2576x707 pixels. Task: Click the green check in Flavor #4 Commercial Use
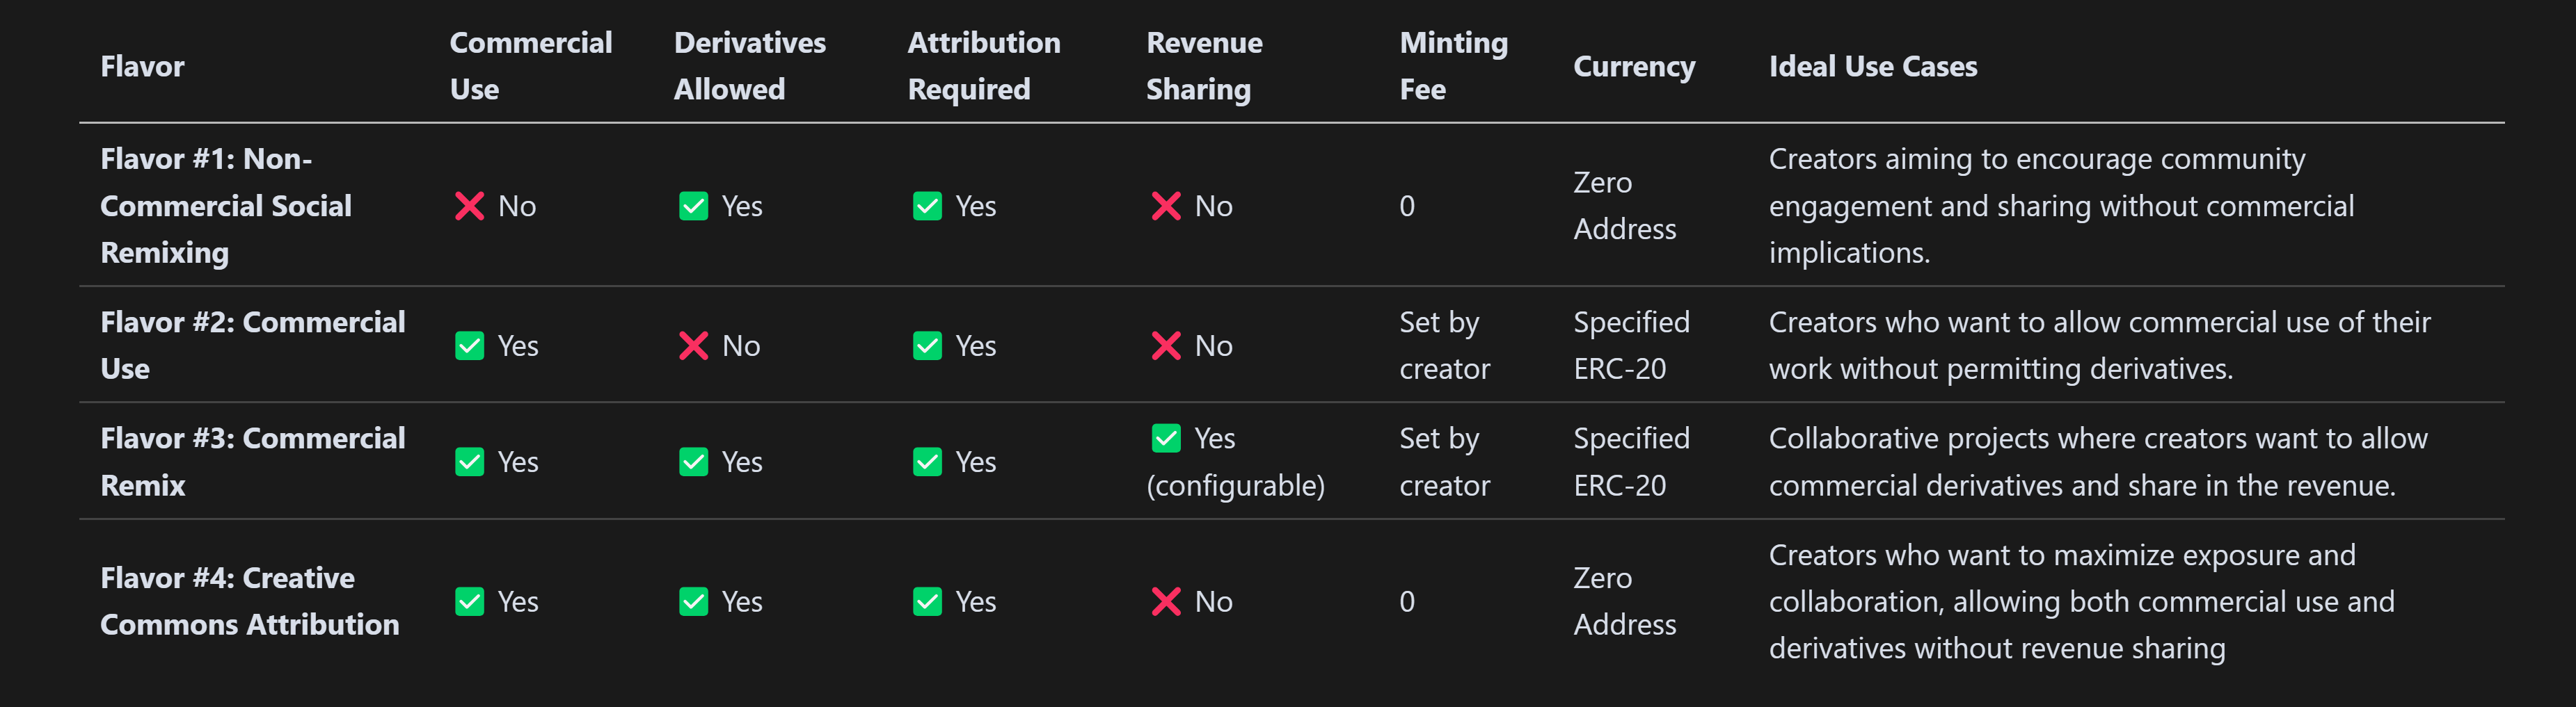click(469, 601)
